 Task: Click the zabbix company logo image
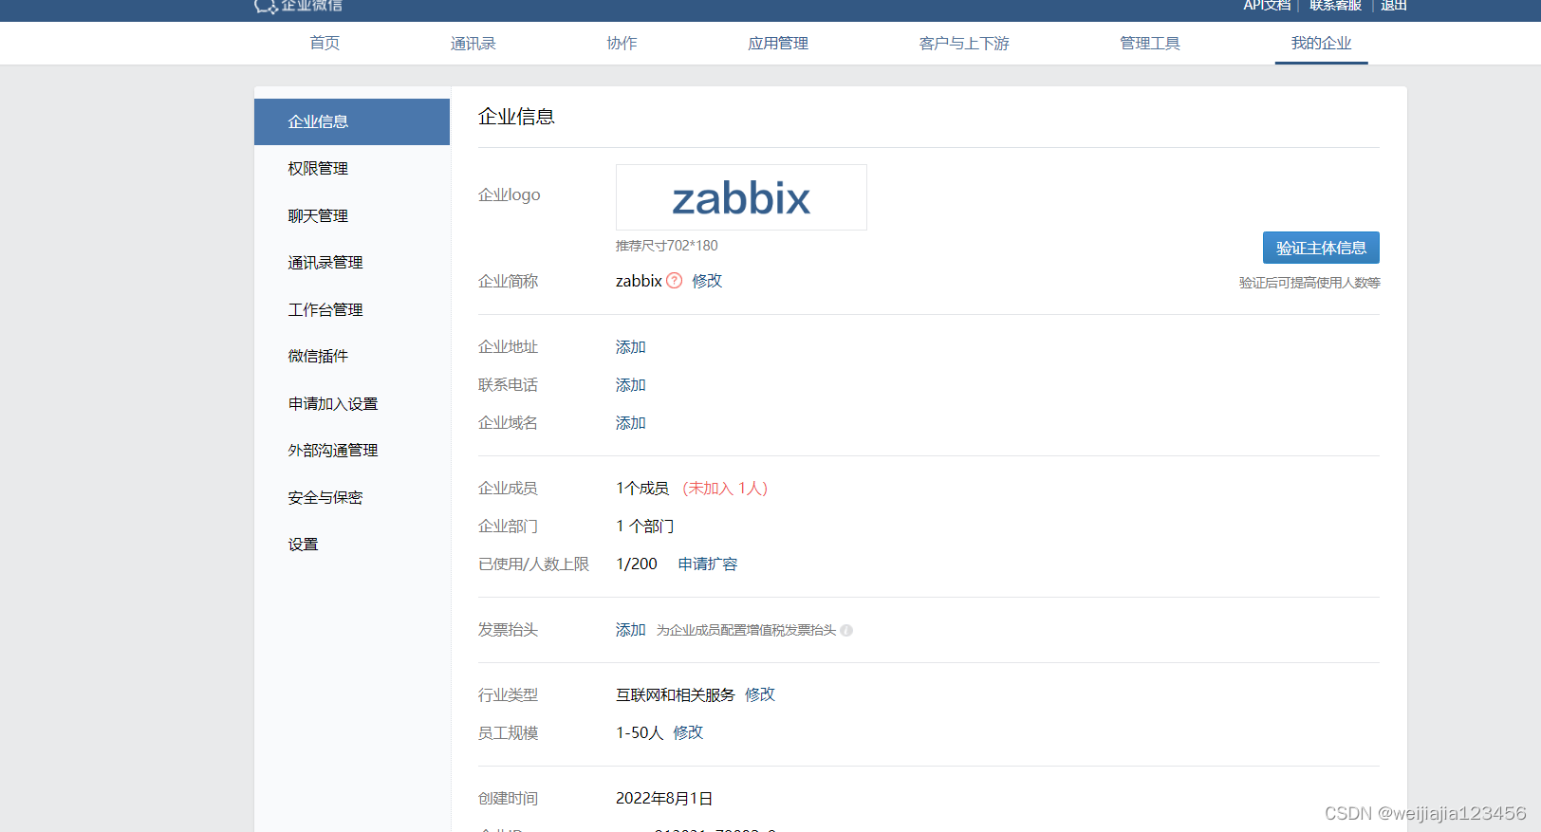point(741,197)
